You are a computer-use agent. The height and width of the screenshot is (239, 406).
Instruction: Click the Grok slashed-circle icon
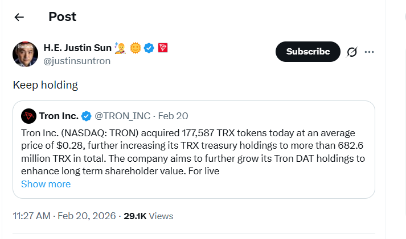click(x=352, y=52)
